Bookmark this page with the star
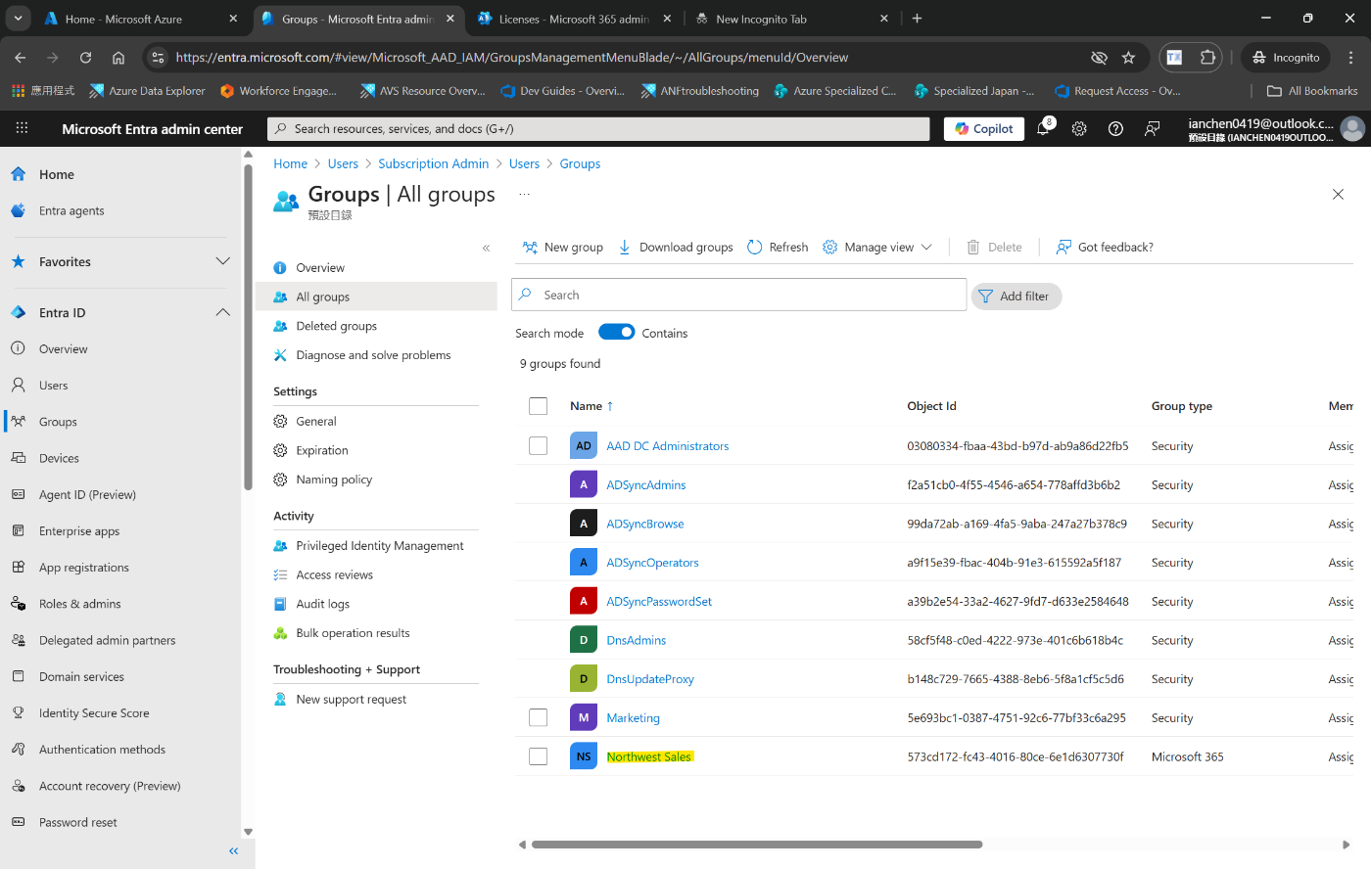 pos(1128,58)
